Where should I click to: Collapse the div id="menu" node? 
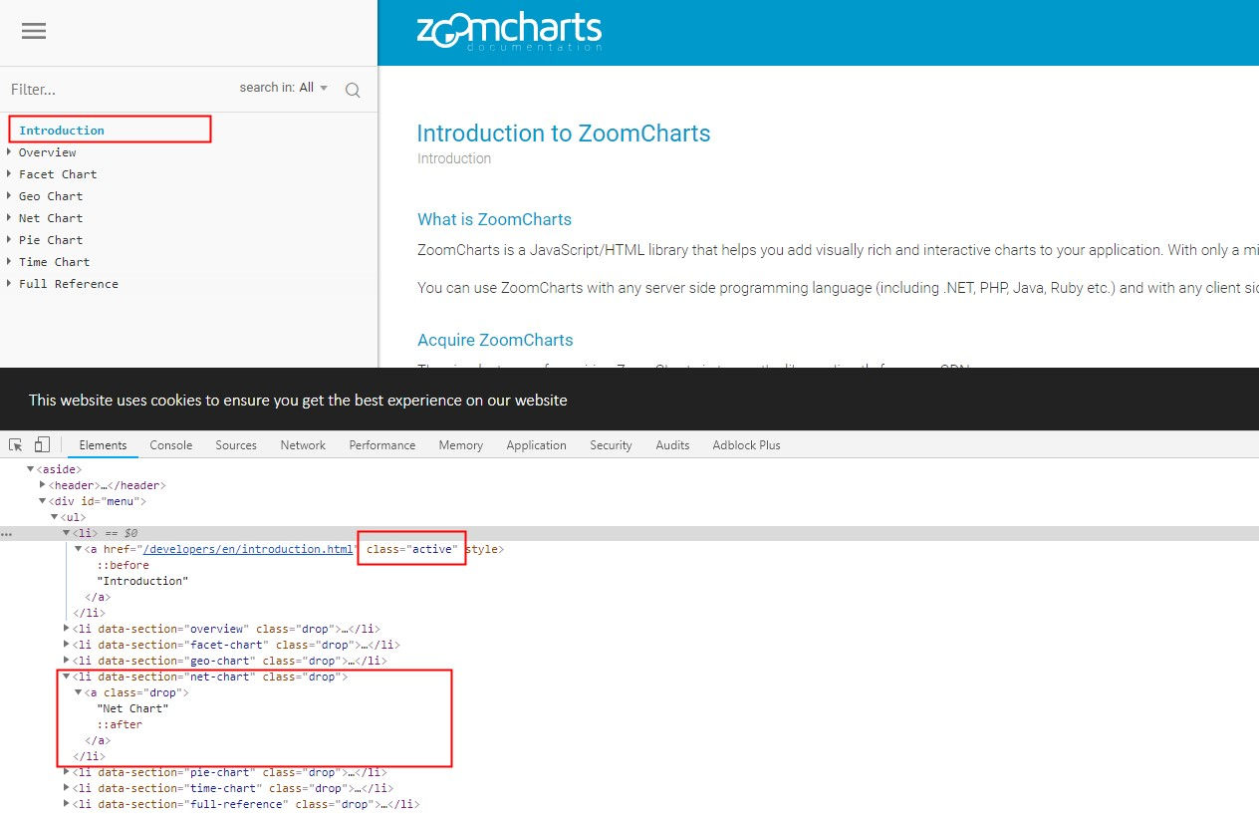pos(43,501)
